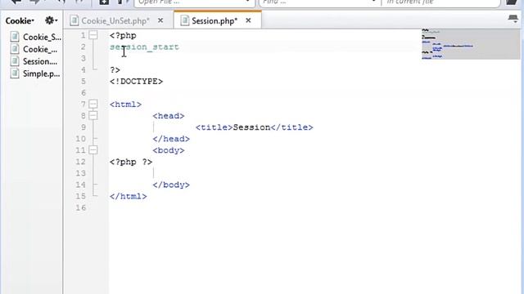Click the word Session inside title tags
The image size is (524, 294).
tap(251, 127)
